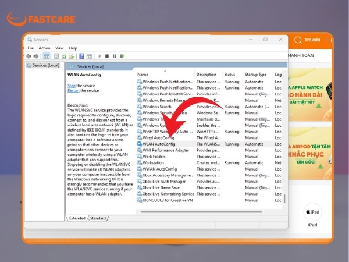
Task: Click the Restart Service toolbar icon
Action: [x=122, y=56]
